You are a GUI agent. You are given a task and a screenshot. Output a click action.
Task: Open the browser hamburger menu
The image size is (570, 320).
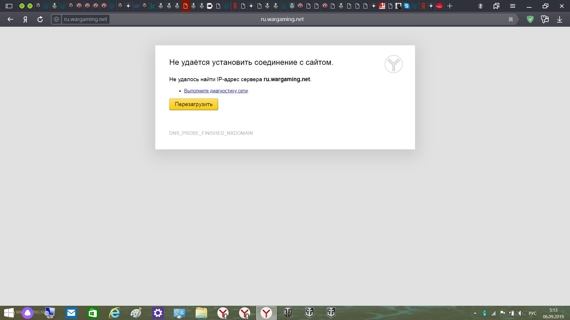pyautogui.click(x=513, y=6)
